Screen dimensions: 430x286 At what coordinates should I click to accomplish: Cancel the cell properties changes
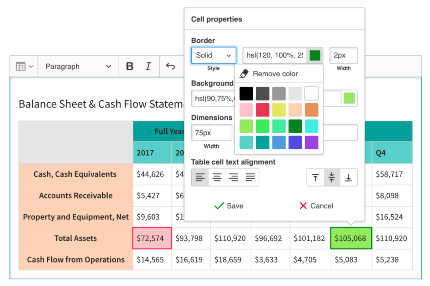316,206
